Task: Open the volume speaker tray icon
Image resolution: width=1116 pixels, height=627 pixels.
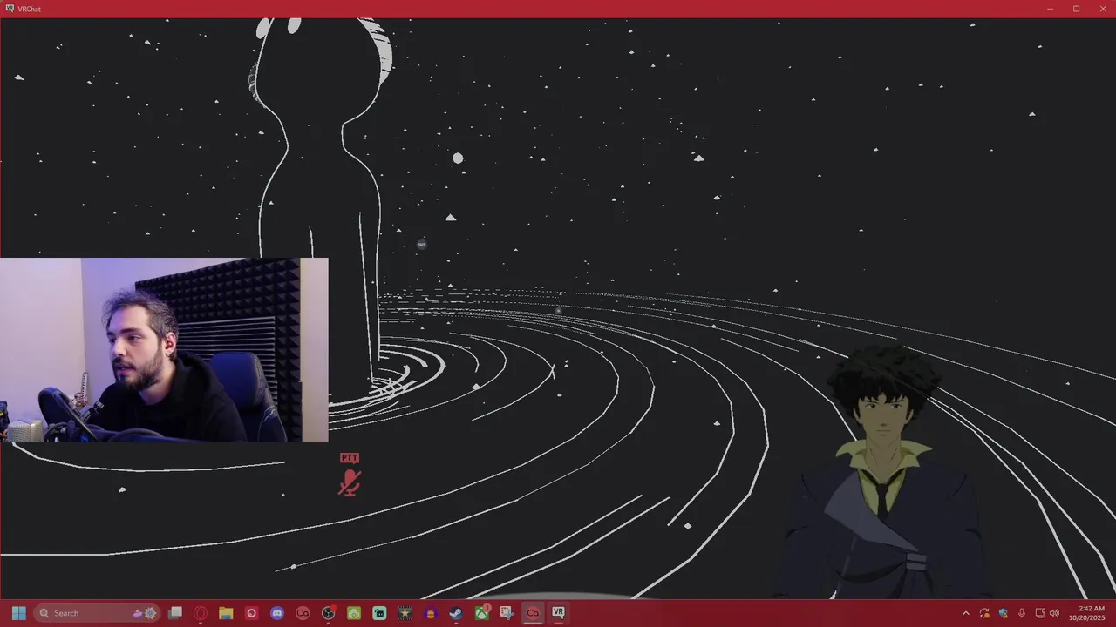Action: (x=1054, y=613)
